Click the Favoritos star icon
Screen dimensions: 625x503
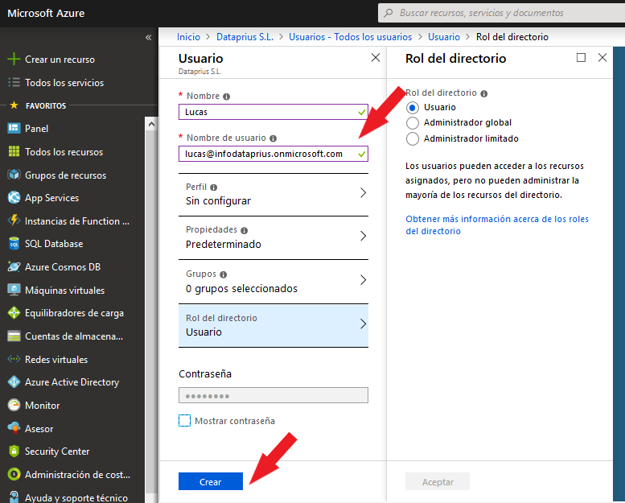14,105
